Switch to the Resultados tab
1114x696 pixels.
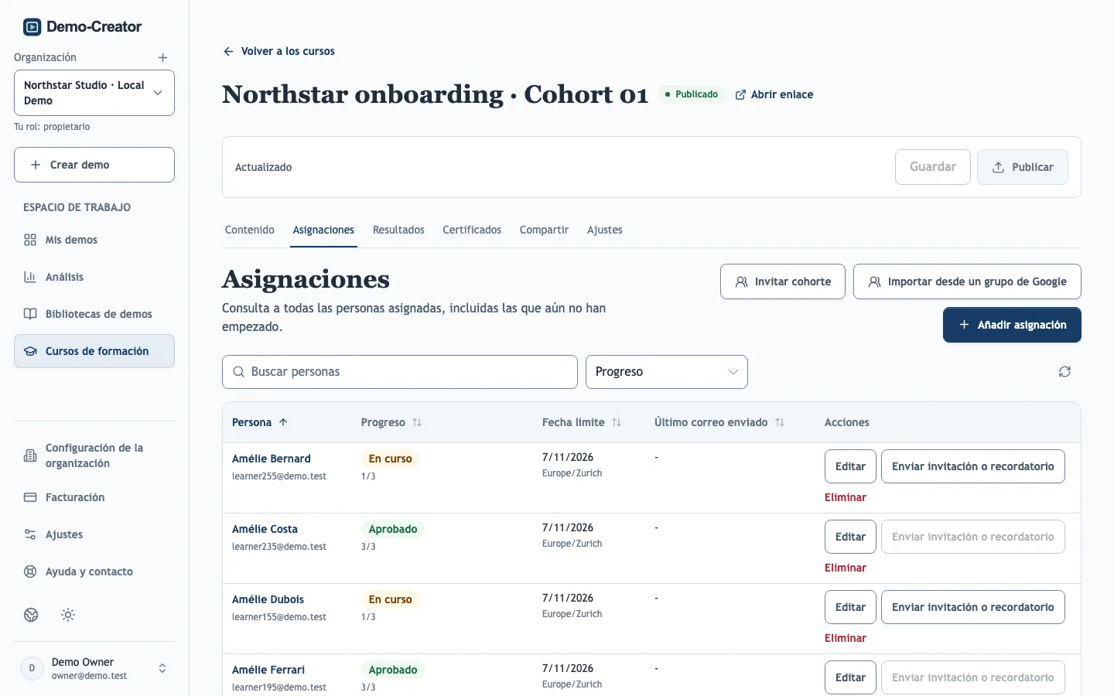[398, 230]
